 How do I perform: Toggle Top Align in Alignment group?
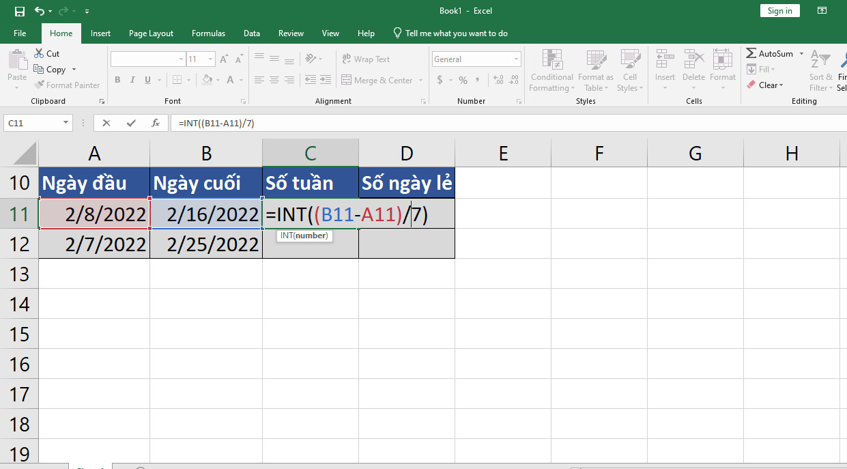point(259,59)
